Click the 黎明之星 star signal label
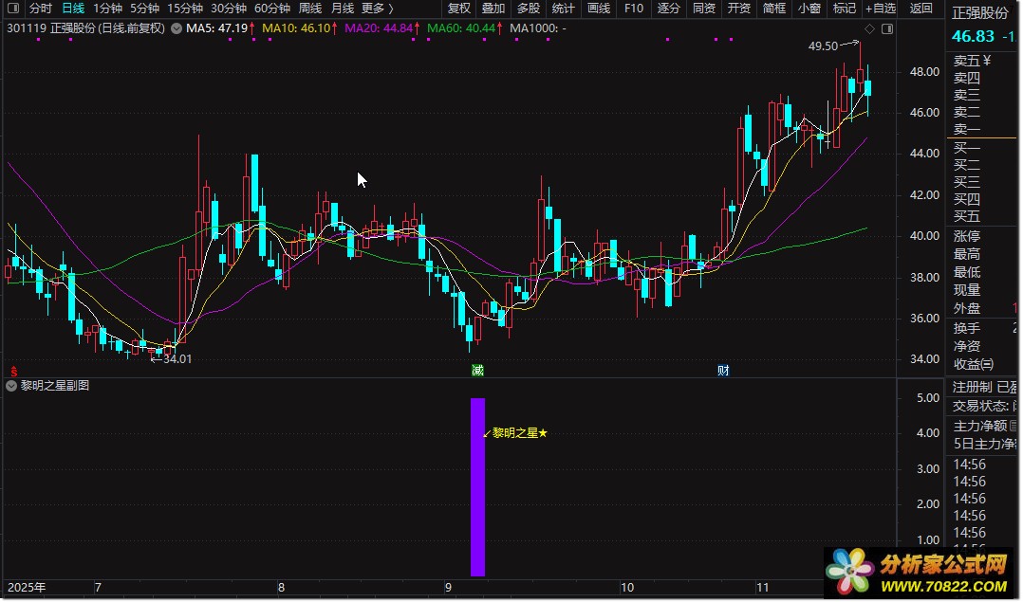 pos(519,433)
